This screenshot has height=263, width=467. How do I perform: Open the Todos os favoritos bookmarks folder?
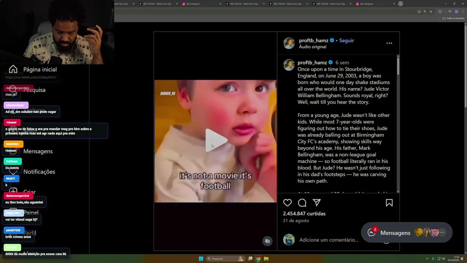click(454, 18)
